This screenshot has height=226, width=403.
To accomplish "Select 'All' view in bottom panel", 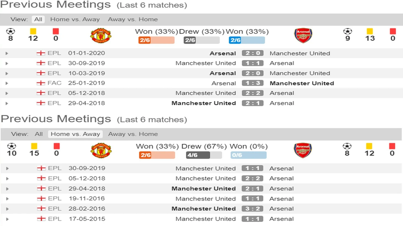I will (39, 134).
